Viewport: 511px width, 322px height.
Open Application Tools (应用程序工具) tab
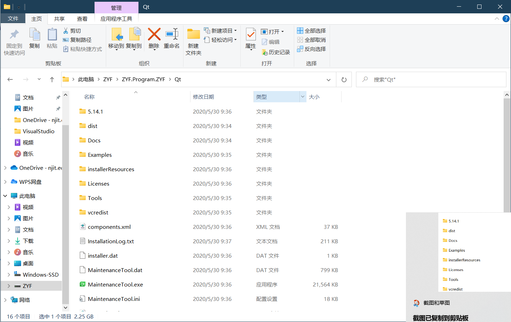(116, 19)
